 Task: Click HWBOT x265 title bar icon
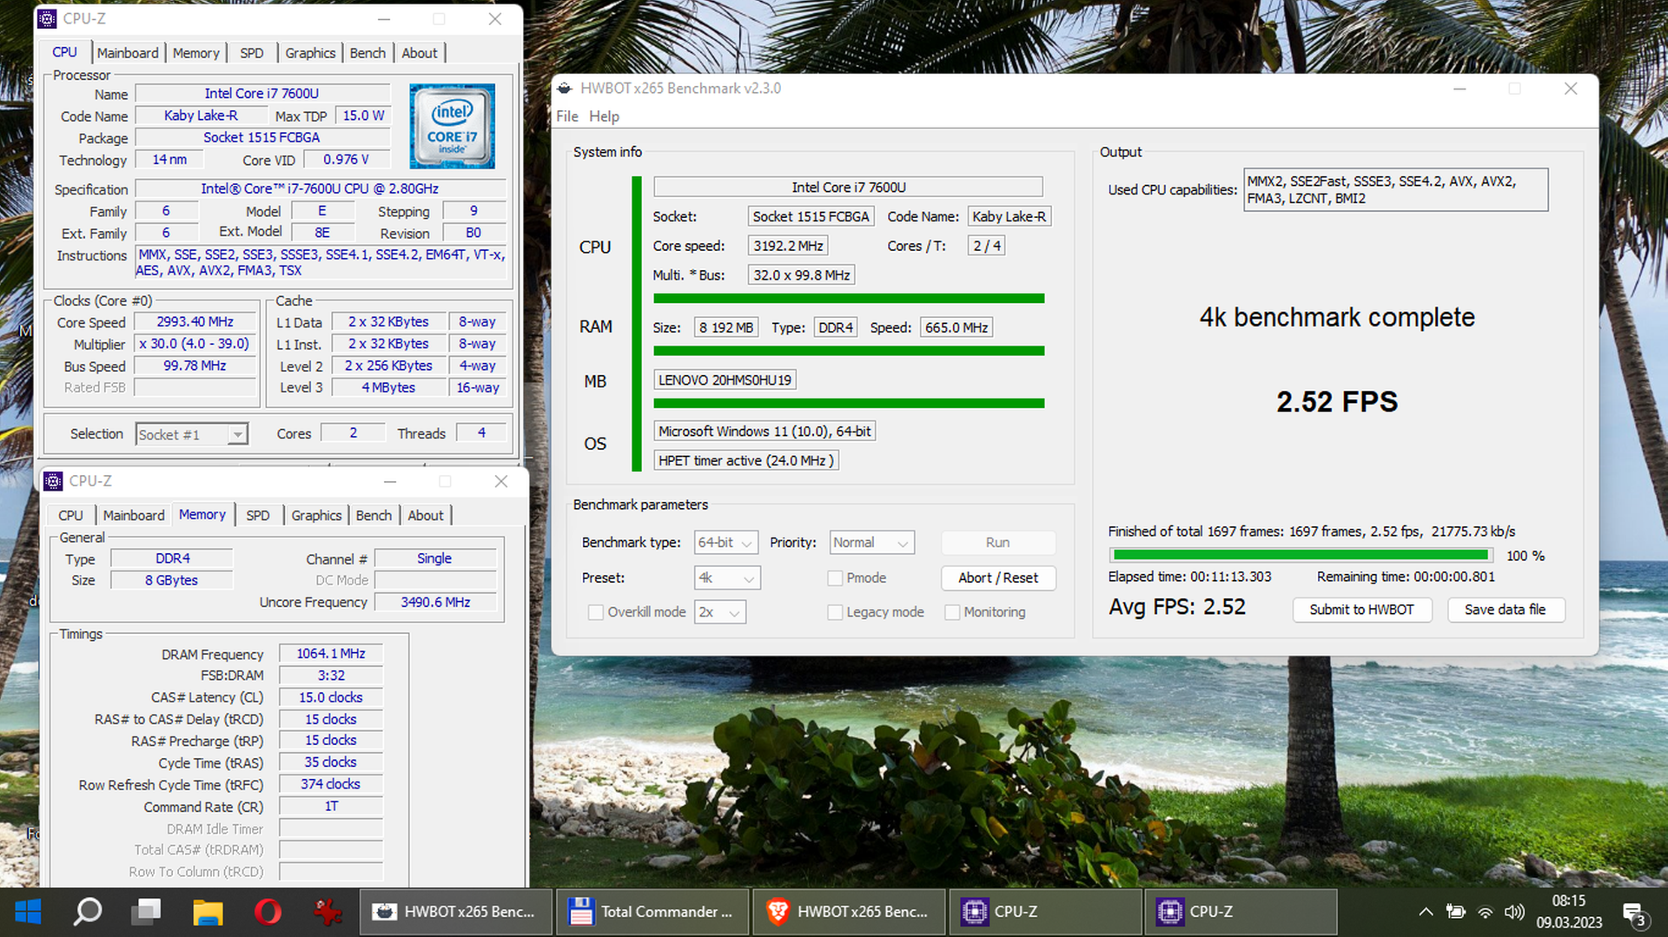pyautogui.click(x=566, y=89)
